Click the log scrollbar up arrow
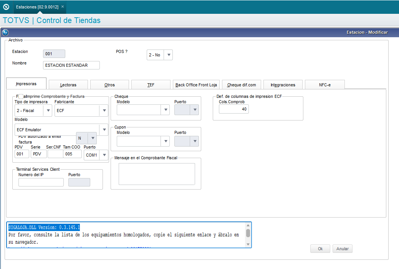The image size is (399, 269). click(x=248, y=225)
